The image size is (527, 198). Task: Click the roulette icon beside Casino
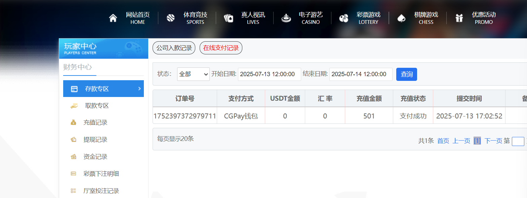tap(286, 18)
